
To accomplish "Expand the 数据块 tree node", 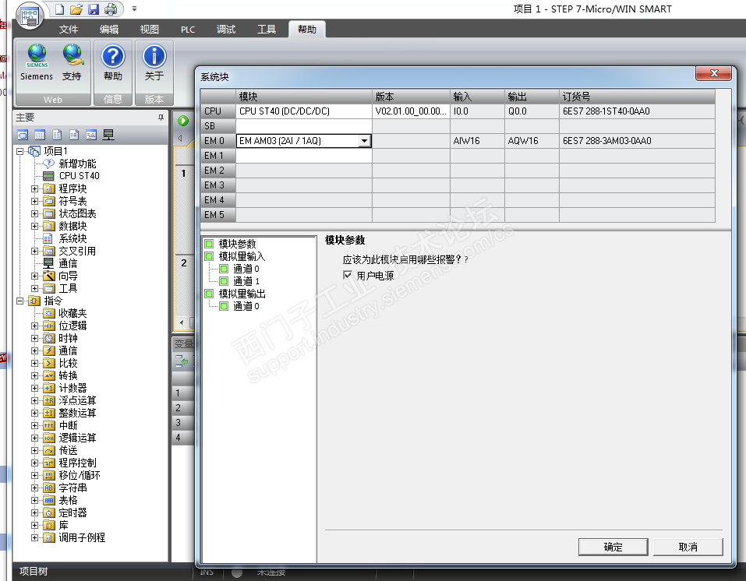I will (35, 226).
